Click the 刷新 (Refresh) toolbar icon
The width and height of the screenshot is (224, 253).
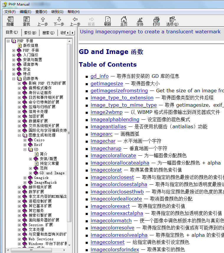107,21
